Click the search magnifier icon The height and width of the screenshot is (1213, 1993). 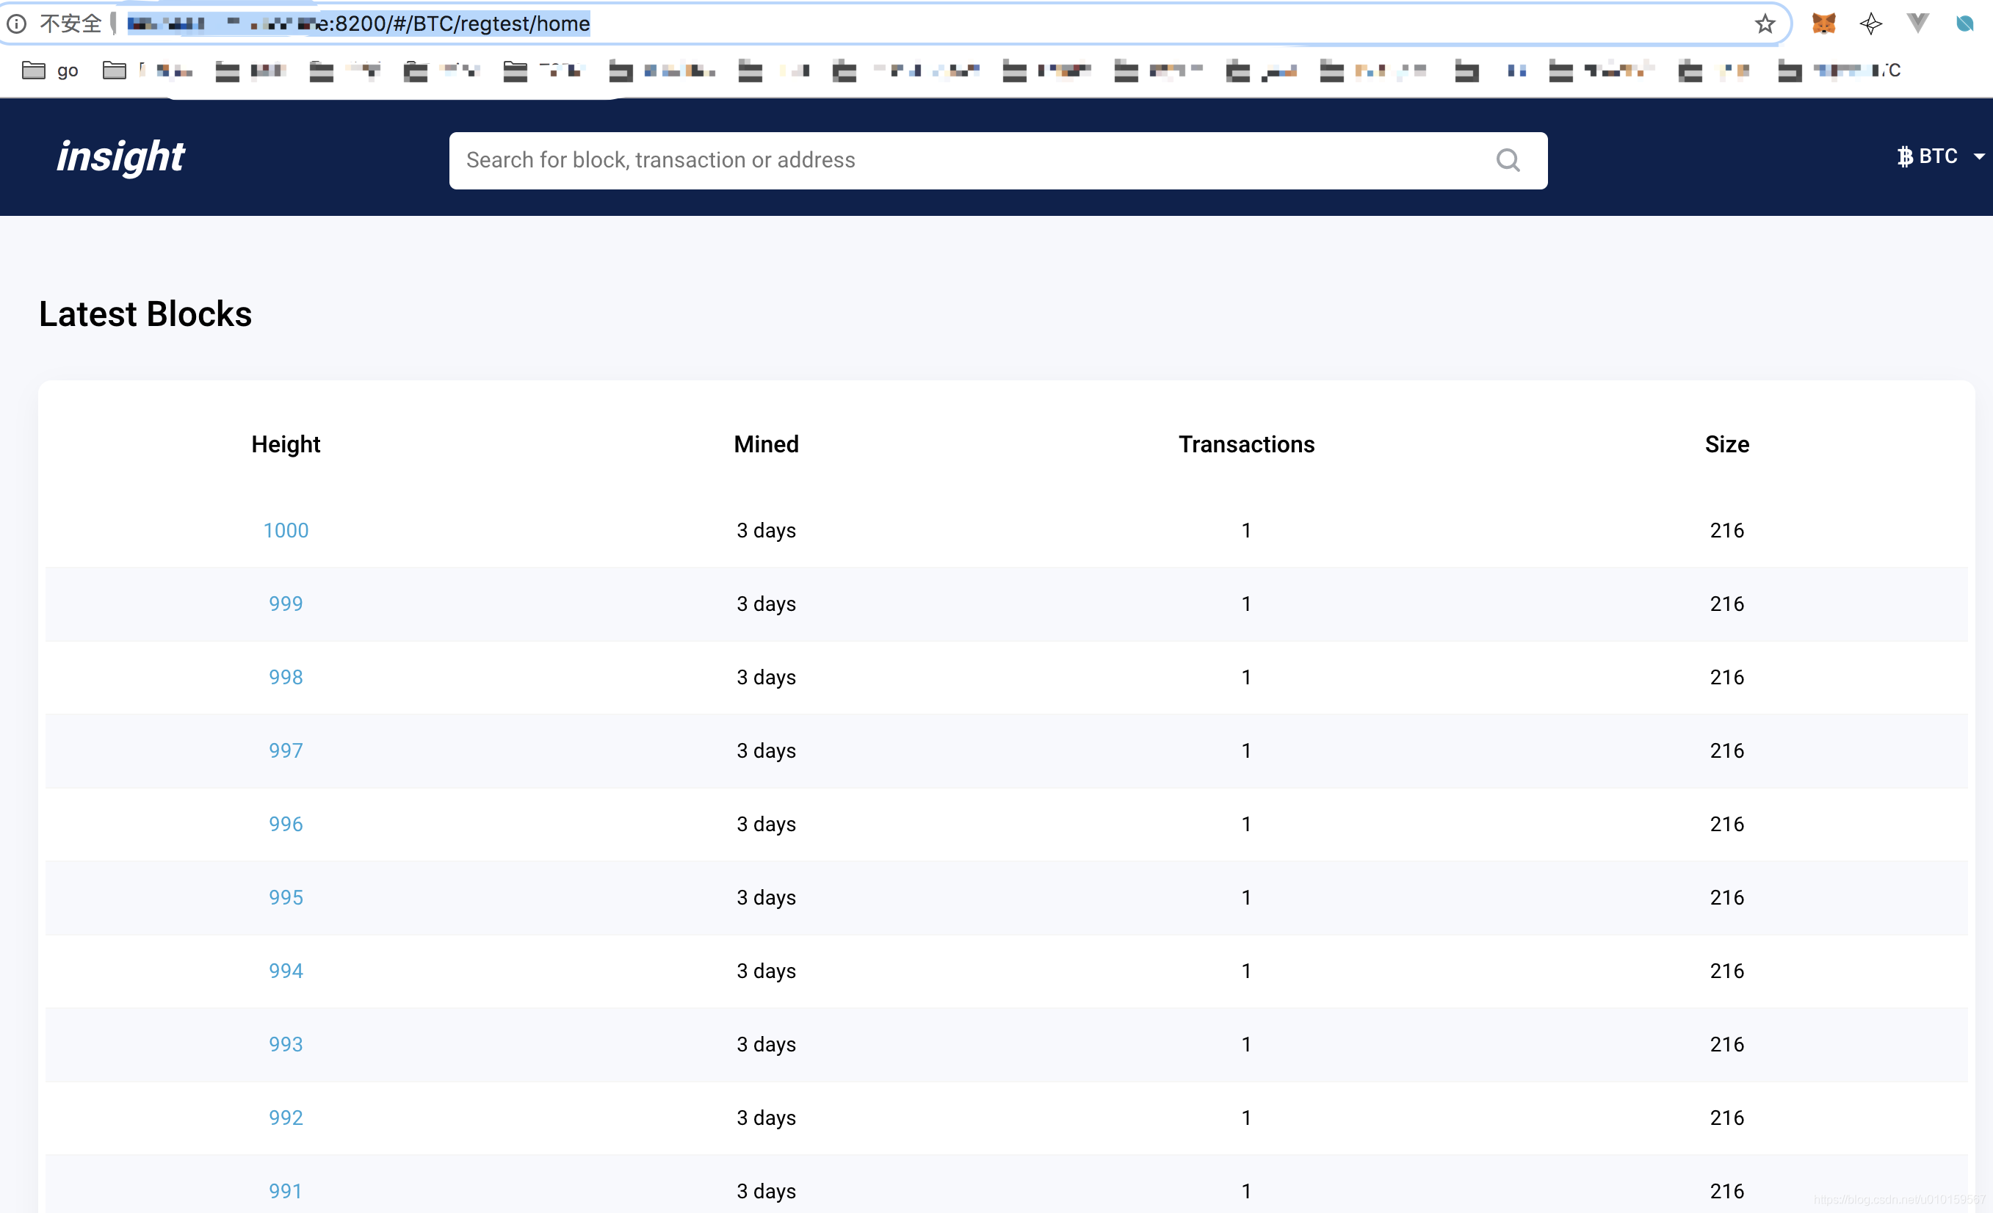point(1507,160)
